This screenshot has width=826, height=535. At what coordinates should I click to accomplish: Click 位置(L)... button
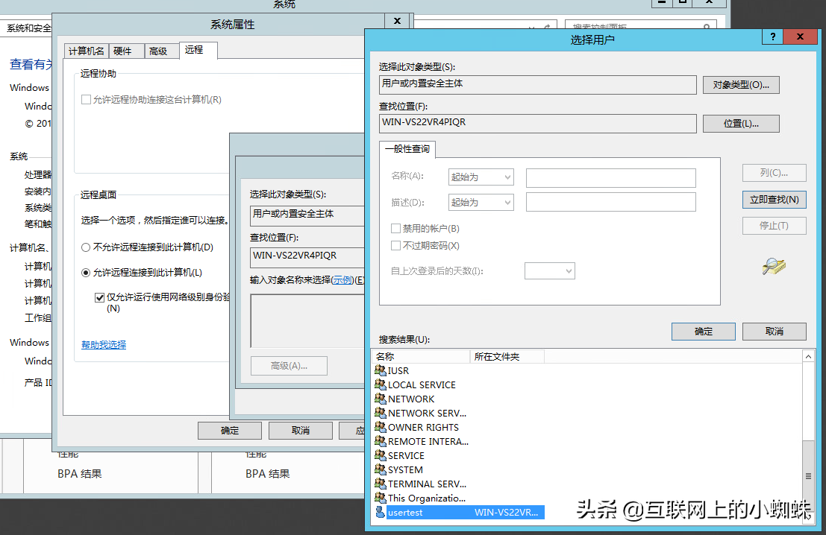pos(741,124)
